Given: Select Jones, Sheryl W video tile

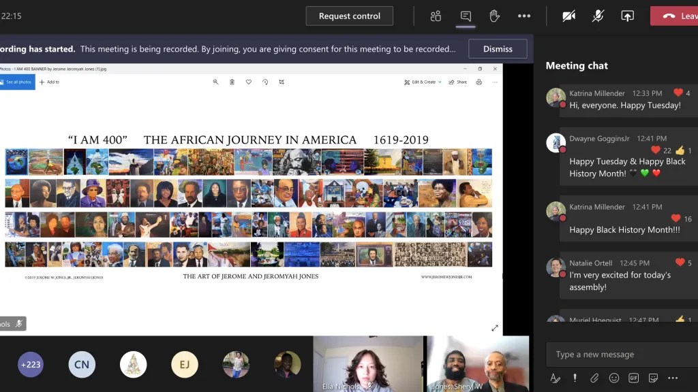Looking at the screenshot, I should pos(478,363).
